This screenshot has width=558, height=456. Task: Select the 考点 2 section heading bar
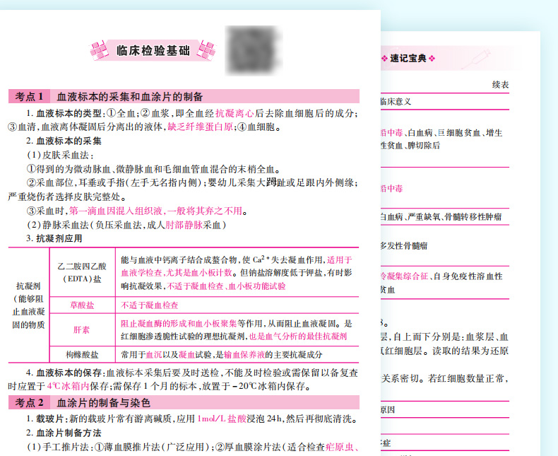pos(183,403)
